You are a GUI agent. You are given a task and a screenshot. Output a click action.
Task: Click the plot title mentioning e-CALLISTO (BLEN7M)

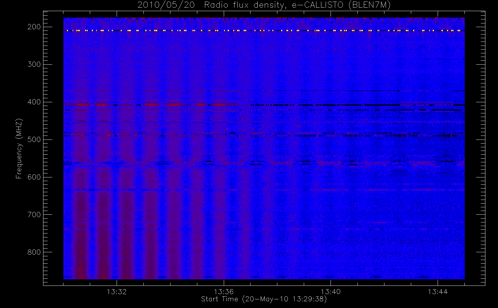coord(264,5)
